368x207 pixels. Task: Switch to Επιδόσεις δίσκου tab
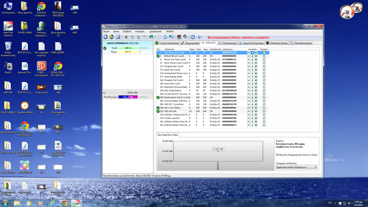click(x=277, y=43)
